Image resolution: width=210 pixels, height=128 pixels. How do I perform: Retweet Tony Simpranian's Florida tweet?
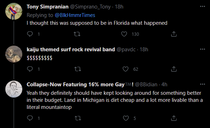tap(77, 34)
